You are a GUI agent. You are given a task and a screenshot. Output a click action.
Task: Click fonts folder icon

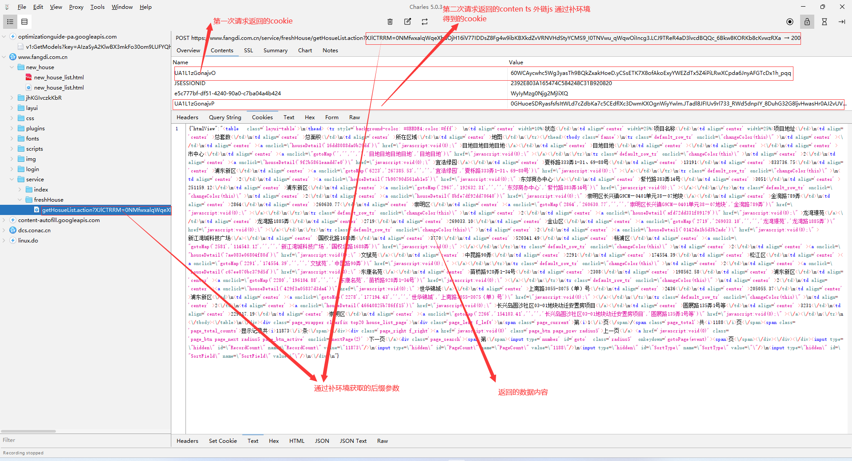21,138
